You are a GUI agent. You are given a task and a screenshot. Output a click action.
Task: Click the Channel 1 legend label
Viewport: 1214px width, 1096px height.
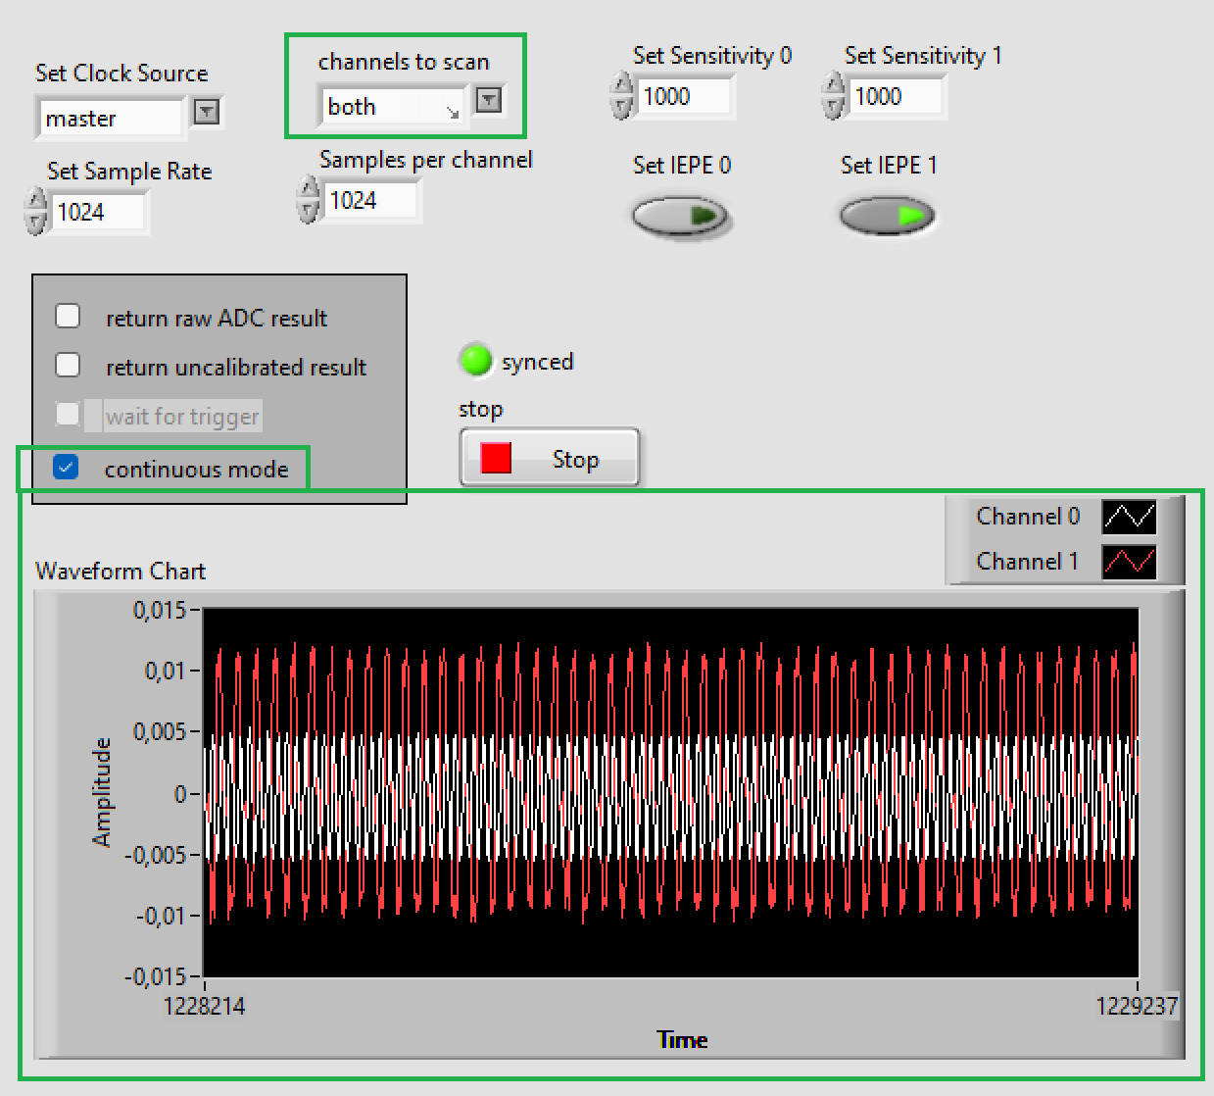[1027, 562]
